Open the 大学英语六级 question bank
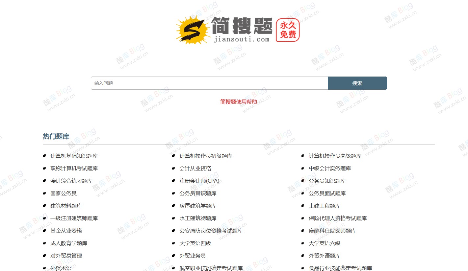This screenshot has width=468, height=271. 325,243
